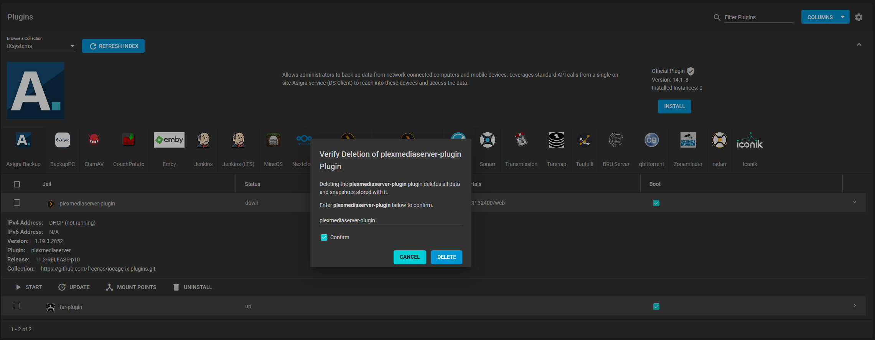This screenshot has width=875, height=340.
Task: Click the 'DHCP (not running)' IPv4 value
Action: click(72, 223)
